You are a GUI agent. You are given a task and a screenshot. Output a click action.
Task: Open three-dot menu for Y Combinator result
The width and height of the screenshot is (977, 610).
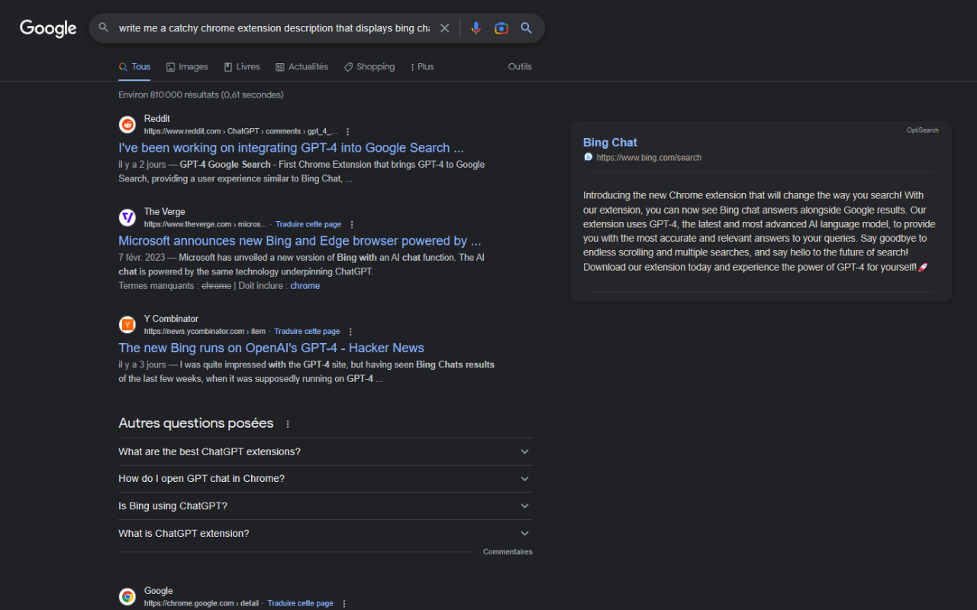click(350, 332)
